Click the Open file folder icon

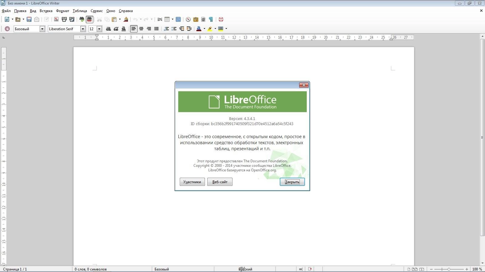point(18,19)
